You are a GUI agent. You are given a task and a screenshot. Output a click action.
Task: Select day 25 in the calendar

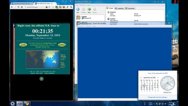(x=158, y=87)
